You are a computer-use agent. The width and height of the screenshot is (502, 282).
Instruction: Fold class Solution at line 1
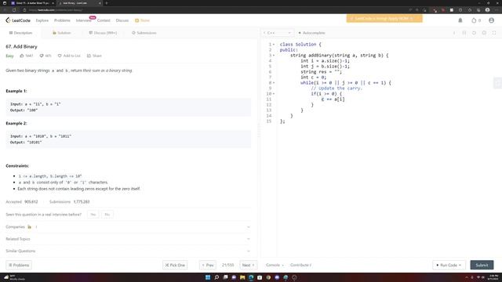274,45
